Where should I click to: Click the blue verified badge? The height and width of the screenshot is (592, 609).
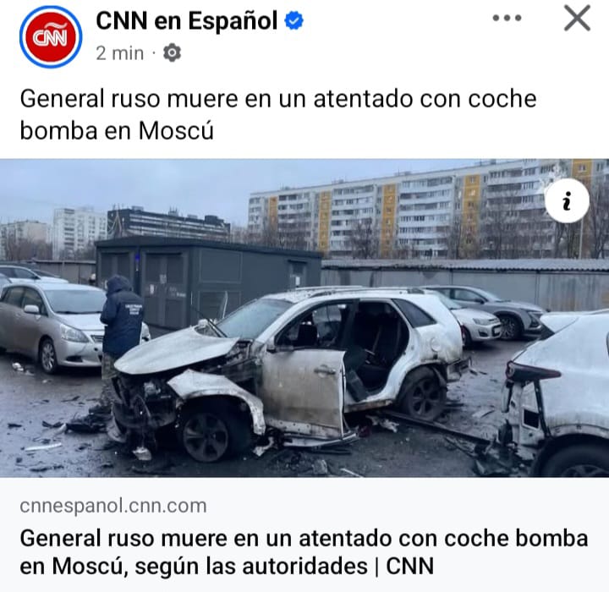tap(294, 20)
